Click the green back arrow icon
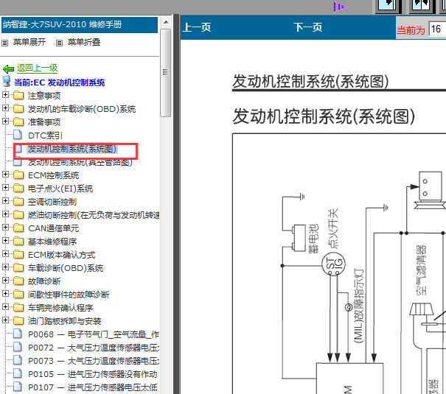 click(x=8, y=68)
